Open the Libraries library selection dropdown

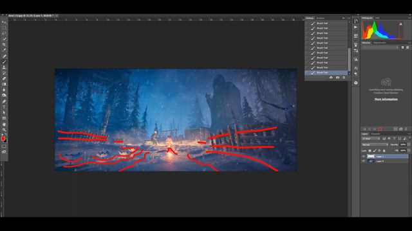point(380,47)
